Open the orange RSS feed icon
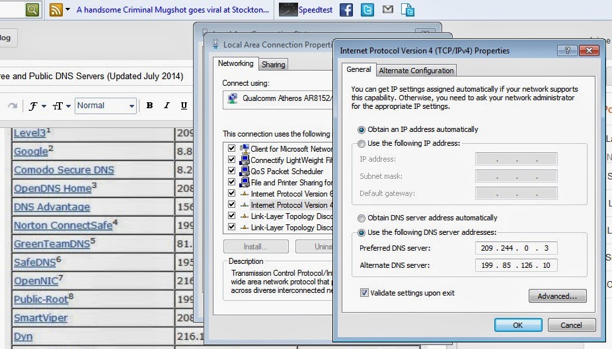 click(56, 9)
